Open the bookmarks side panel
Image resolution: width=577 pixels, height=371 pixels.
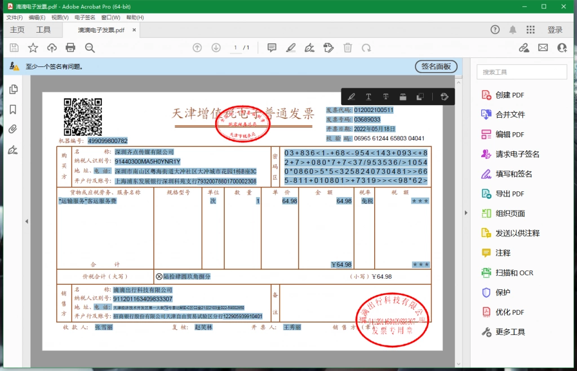tap(13, 109)
